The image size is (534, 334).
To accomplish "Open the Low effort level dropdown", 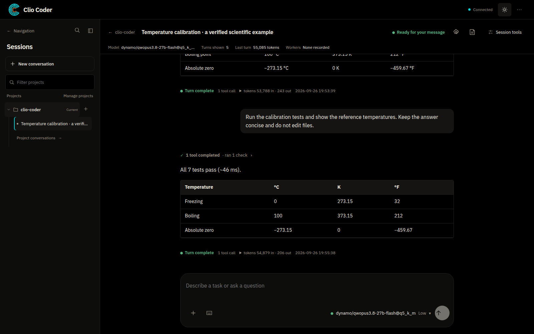I will point(425,313).
